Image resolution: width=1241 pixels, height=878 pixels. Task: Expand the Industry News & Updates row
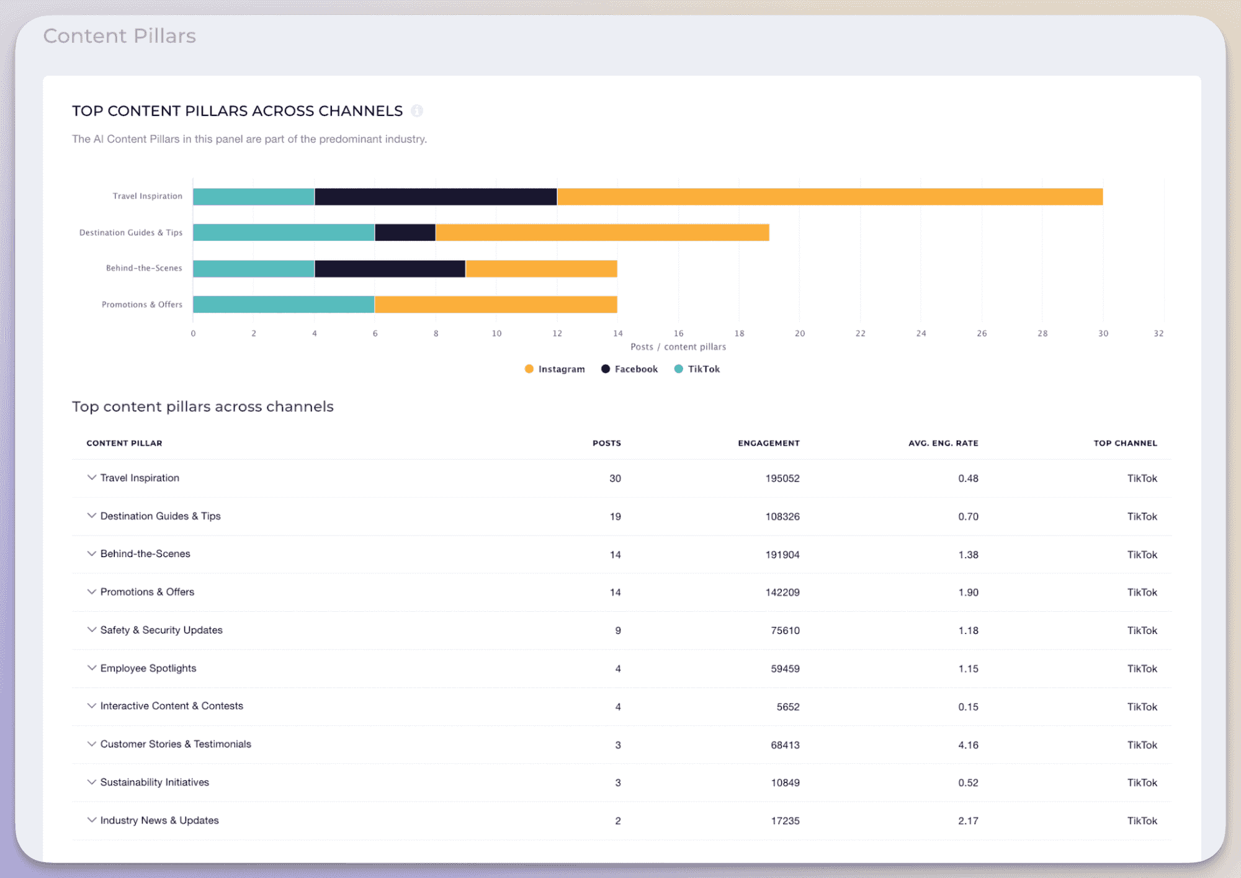coord(92,820)
